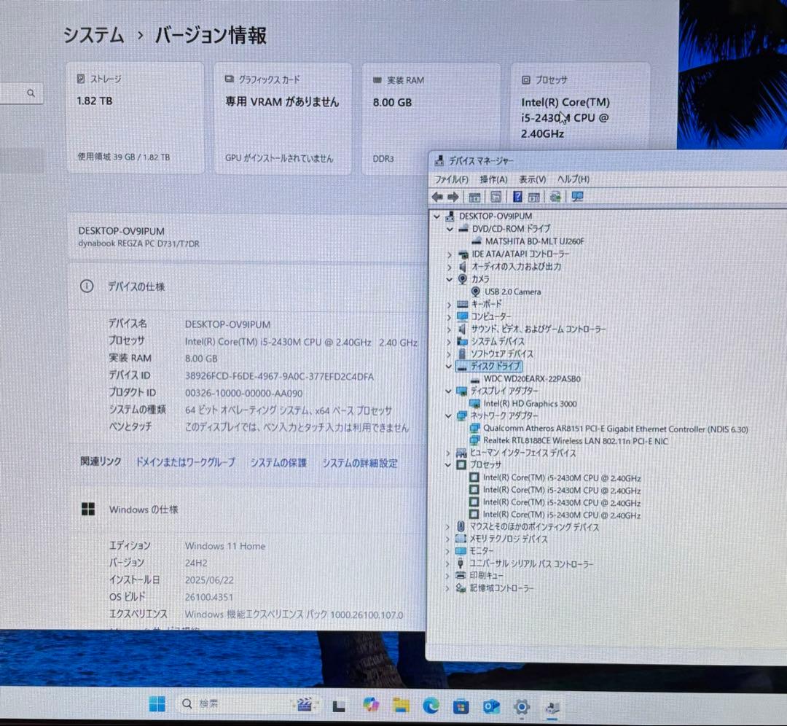Open the Microsoft Store icon on taskbar
The width and height of the screenshot is (787, 726).
point(460,706)
